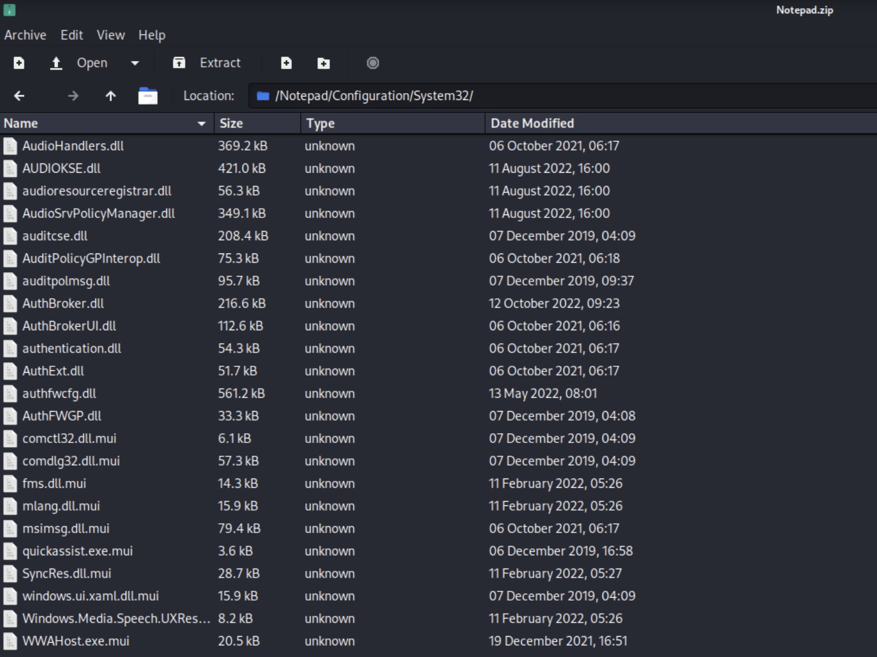Go back to the previous location

[x=19, y=96]
